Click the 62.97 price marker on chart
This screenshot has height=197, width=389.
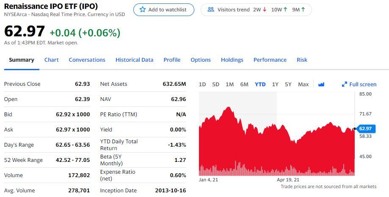pos(365,129)
